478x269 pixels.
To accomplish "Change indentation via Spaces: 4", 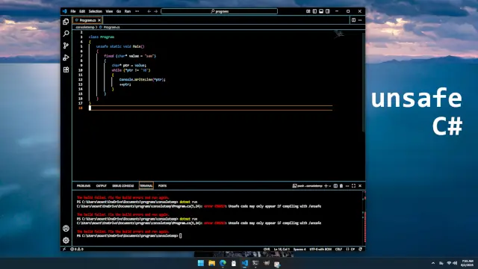I will pos(299,249).
